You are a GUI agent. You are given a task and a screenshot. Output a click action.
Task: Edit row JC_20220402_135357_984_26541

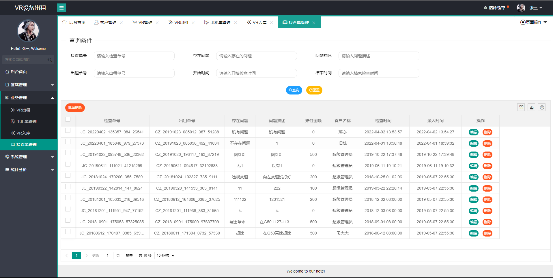tap(474, 132)
